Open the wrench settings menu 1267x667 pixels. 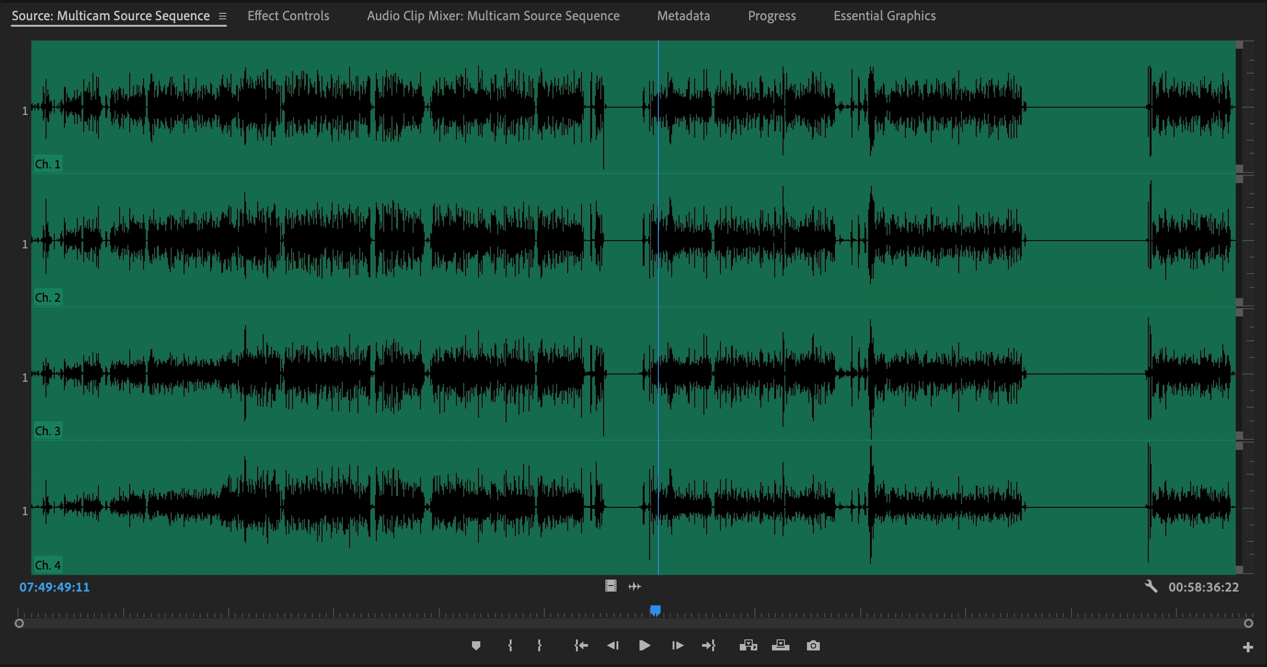coord(1151,586)
